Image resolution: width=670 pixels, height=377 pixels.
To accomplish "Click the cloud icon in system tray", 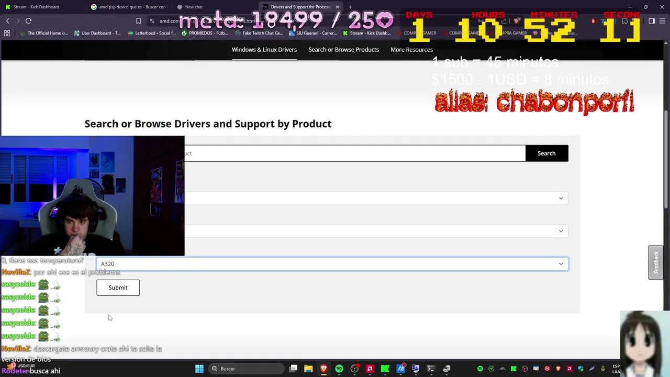I will pyautogui.click(x=502, y=369).
